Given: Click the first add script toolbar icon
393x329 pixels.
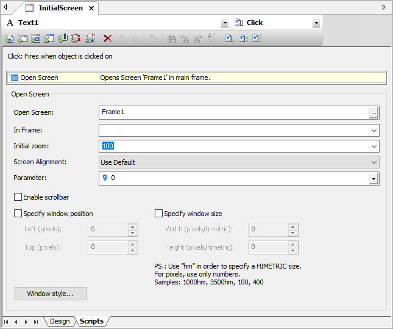Looking at the screenshot, I should point(9,38).
